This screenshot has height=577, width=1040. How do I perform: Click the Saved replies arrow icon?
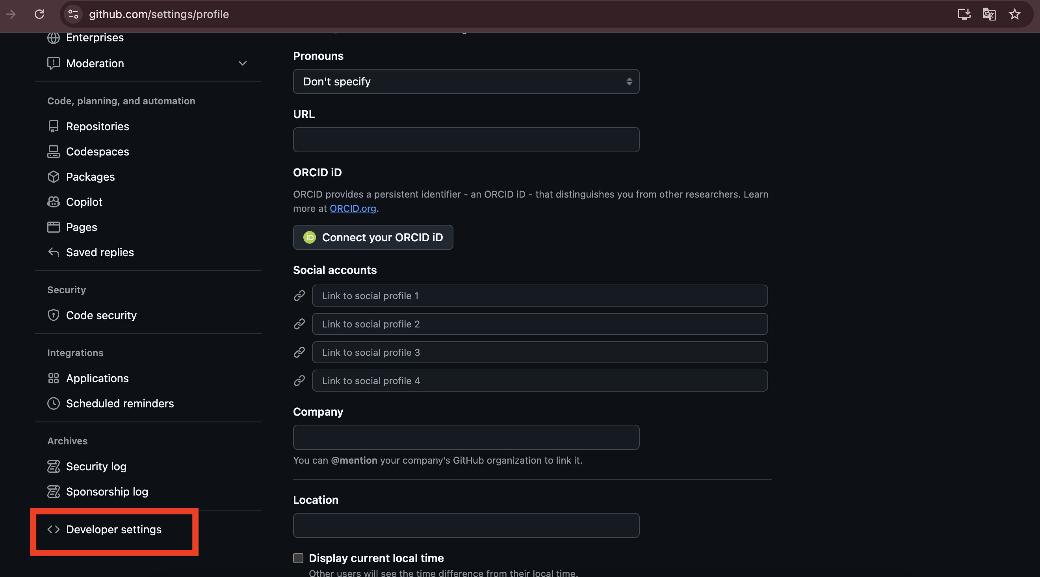[53, 252]
